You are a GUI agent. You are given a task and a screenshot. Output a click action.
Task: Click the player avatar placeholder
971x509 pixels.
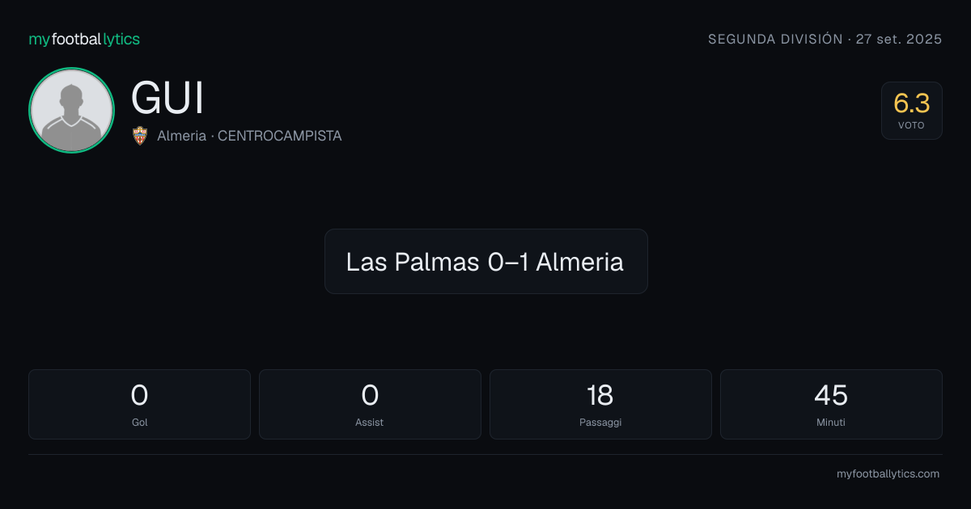pos(71,111)
